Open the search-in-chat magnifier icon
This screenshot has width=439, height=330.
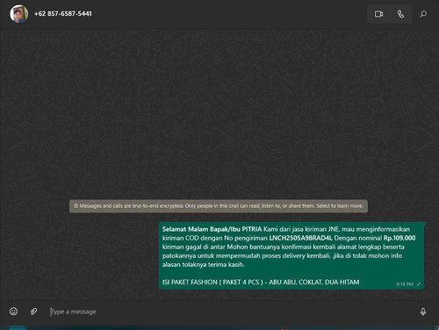tap(423, 14)
